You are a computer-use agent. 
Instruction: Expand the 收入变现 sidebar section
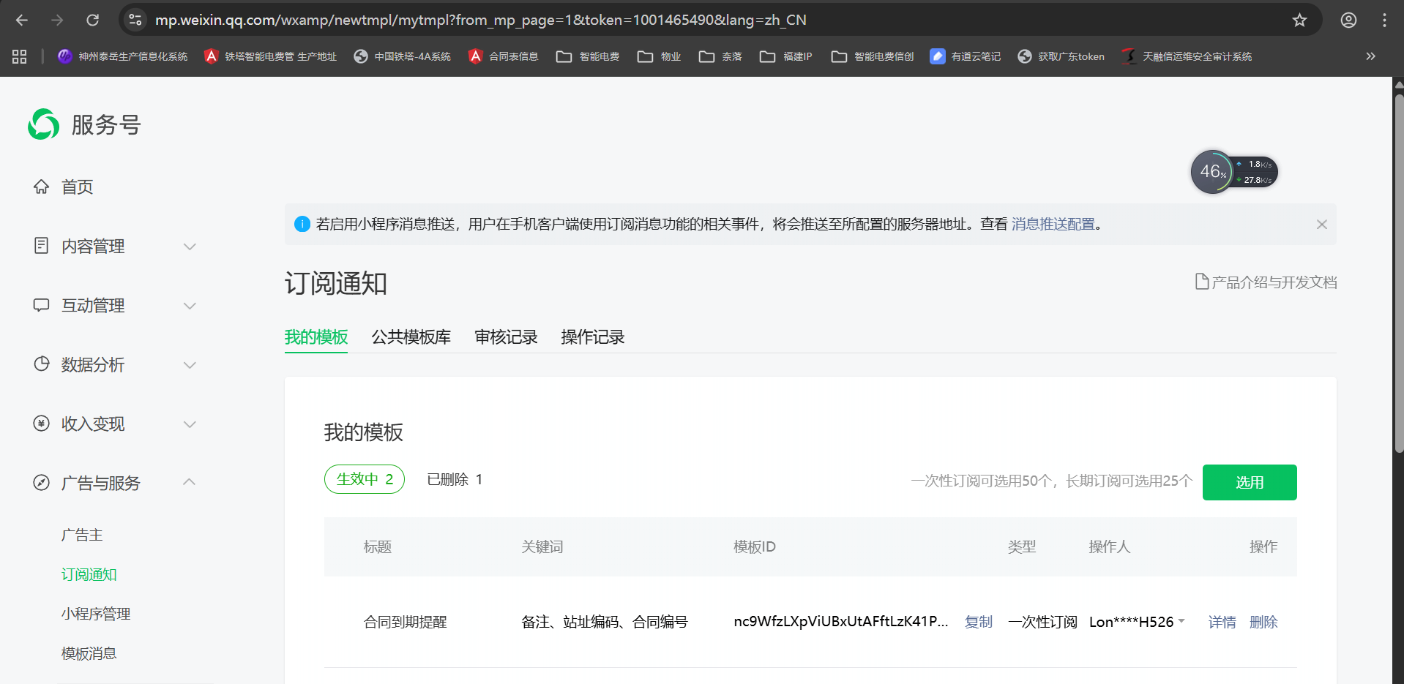pos(115,424)
